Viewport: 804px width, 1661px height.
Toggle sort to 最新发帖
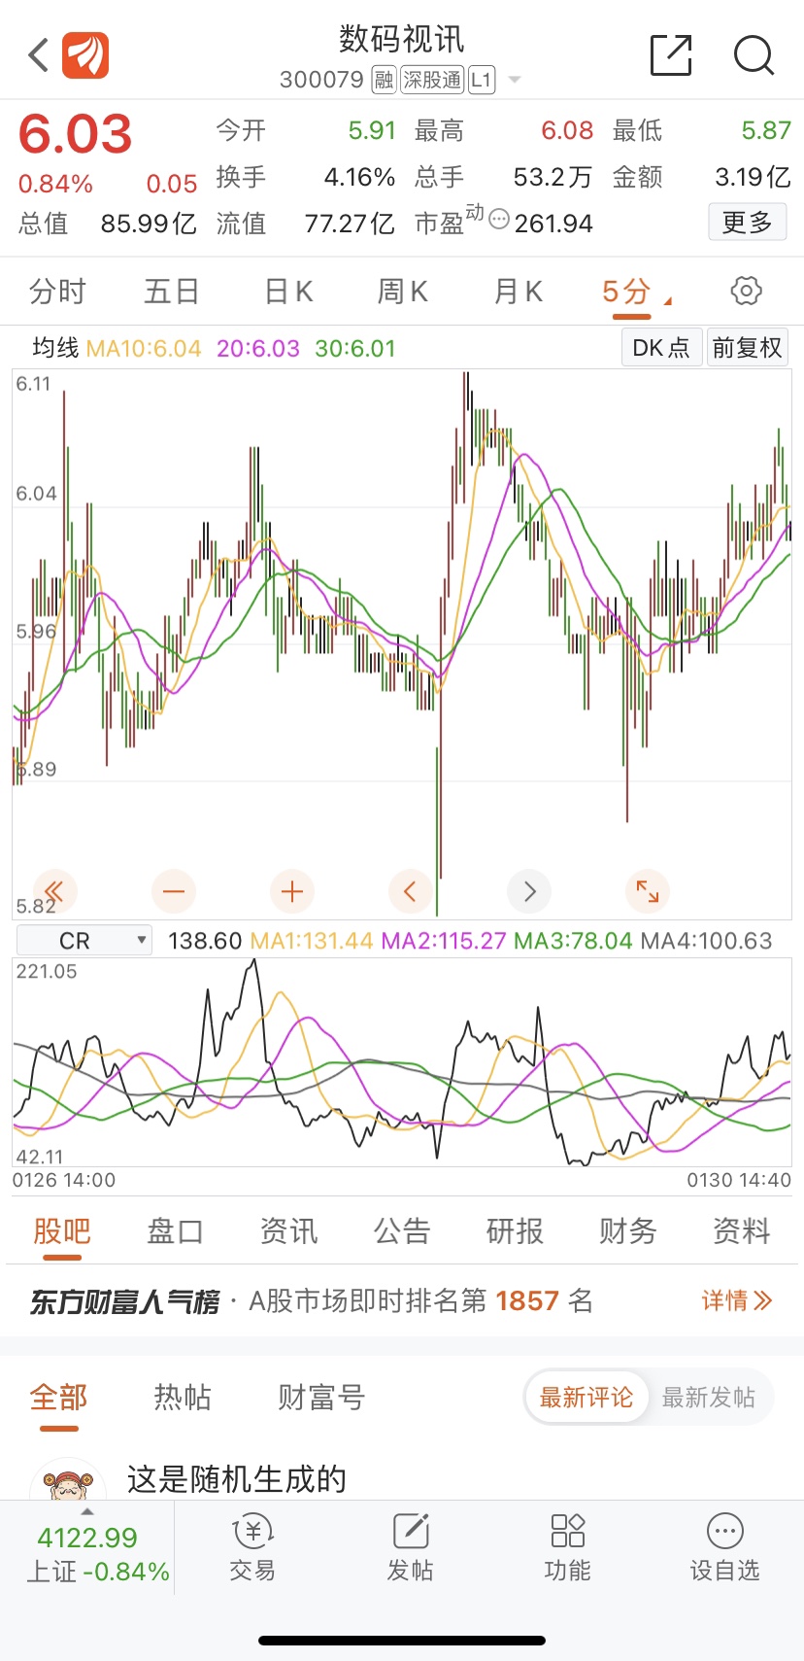tap(709, 1398)
